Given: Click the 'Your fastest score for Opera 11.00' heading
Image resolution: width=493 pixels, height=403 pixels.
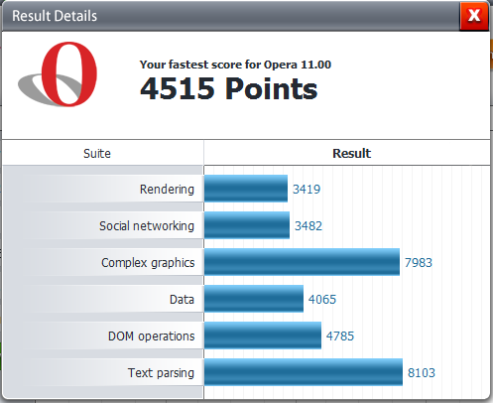Looking at the screenshot, I should pos(235,65).
